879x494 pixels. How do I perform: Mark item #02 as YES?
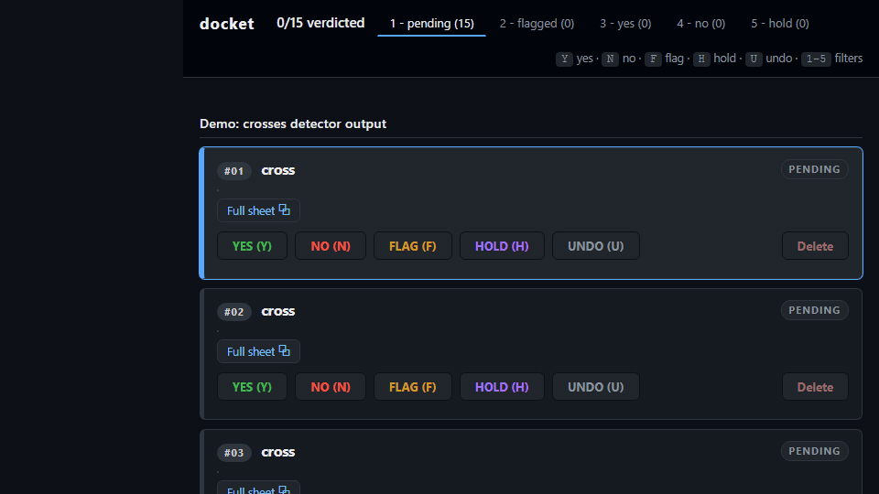coord(253,387)
